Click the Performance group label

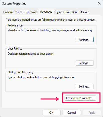(15, 25)
